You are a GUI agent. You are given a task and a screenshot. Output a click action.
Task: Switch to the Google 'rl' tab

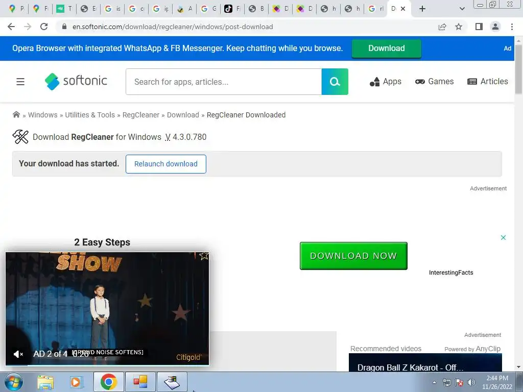pos(375,9)
